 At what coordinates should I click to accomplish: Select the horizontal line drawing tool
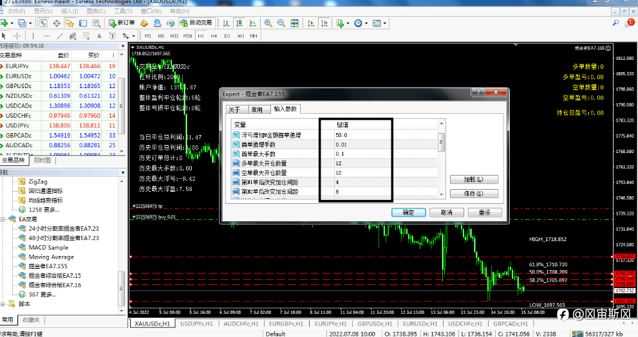(x=46, y=36)
